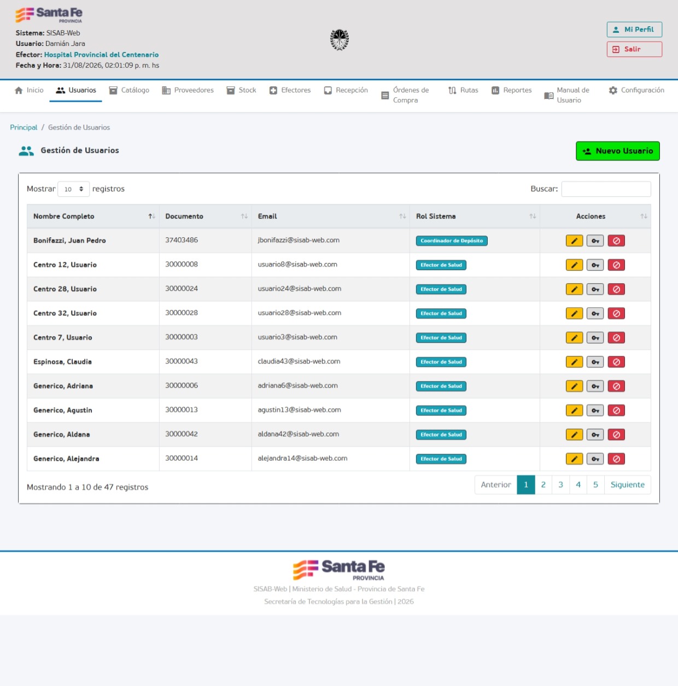Open the Inicio menu item
The width and height of the screenshot is (678, 686).
pos(29,90)
